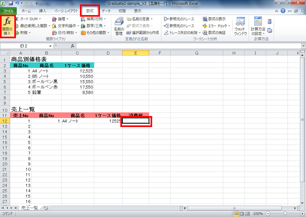Click 参照元のトレース
This screenshot has width=306, height=217.
coord(179,19)
